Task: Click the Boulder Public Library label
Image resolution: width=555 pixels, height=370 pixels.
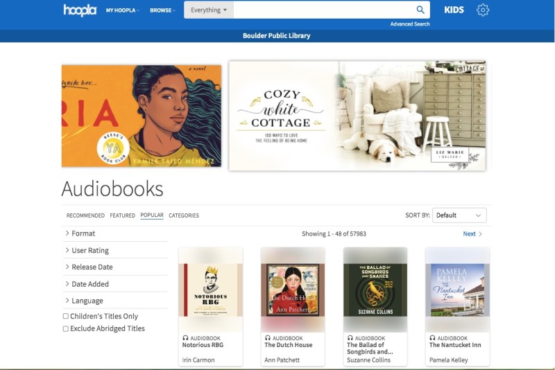Action: 276,36
